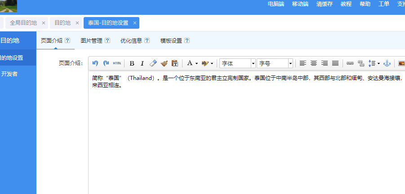Toggle italic formatting
405x194 pixels.
[142, 63]
